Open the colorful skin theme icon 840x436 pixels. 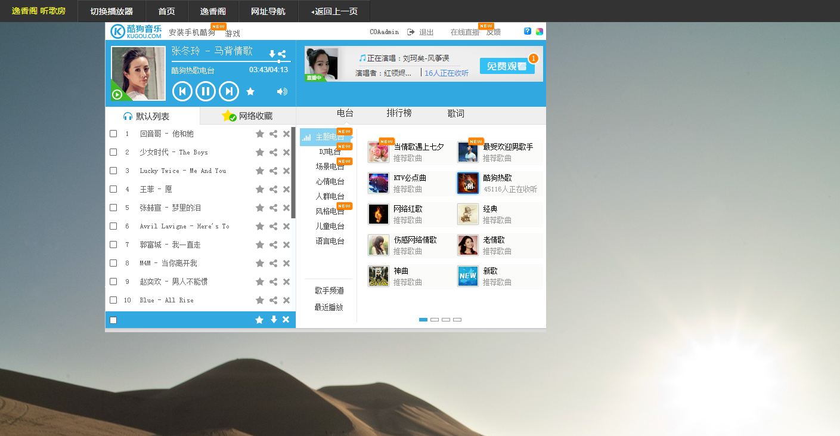pyautogui.click(x=539, y=32)
